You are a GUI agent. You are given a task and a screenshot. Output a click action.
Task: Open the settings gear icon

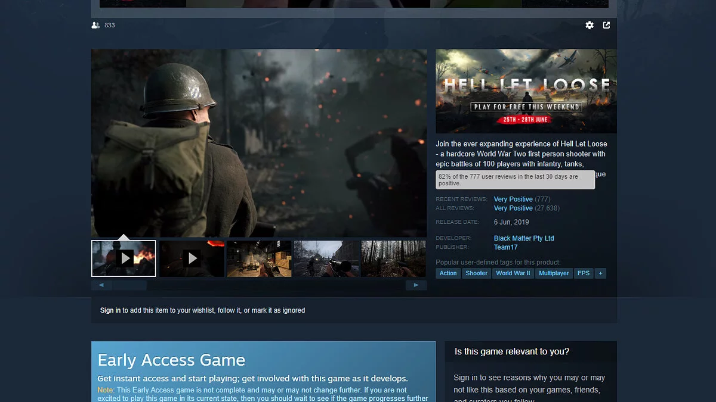click(x=590, y=25)
